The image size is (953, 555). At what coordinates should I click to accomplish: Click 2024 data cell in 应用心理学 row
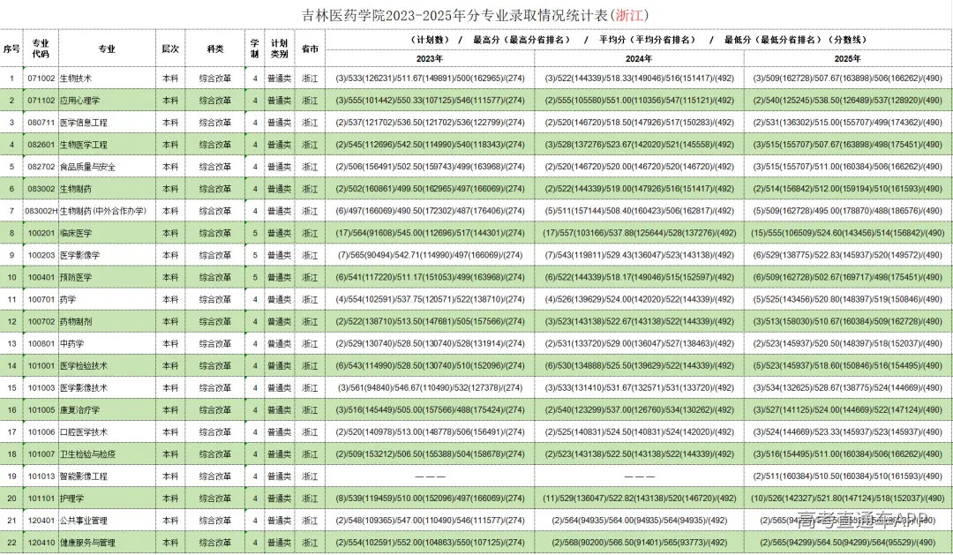639,101
